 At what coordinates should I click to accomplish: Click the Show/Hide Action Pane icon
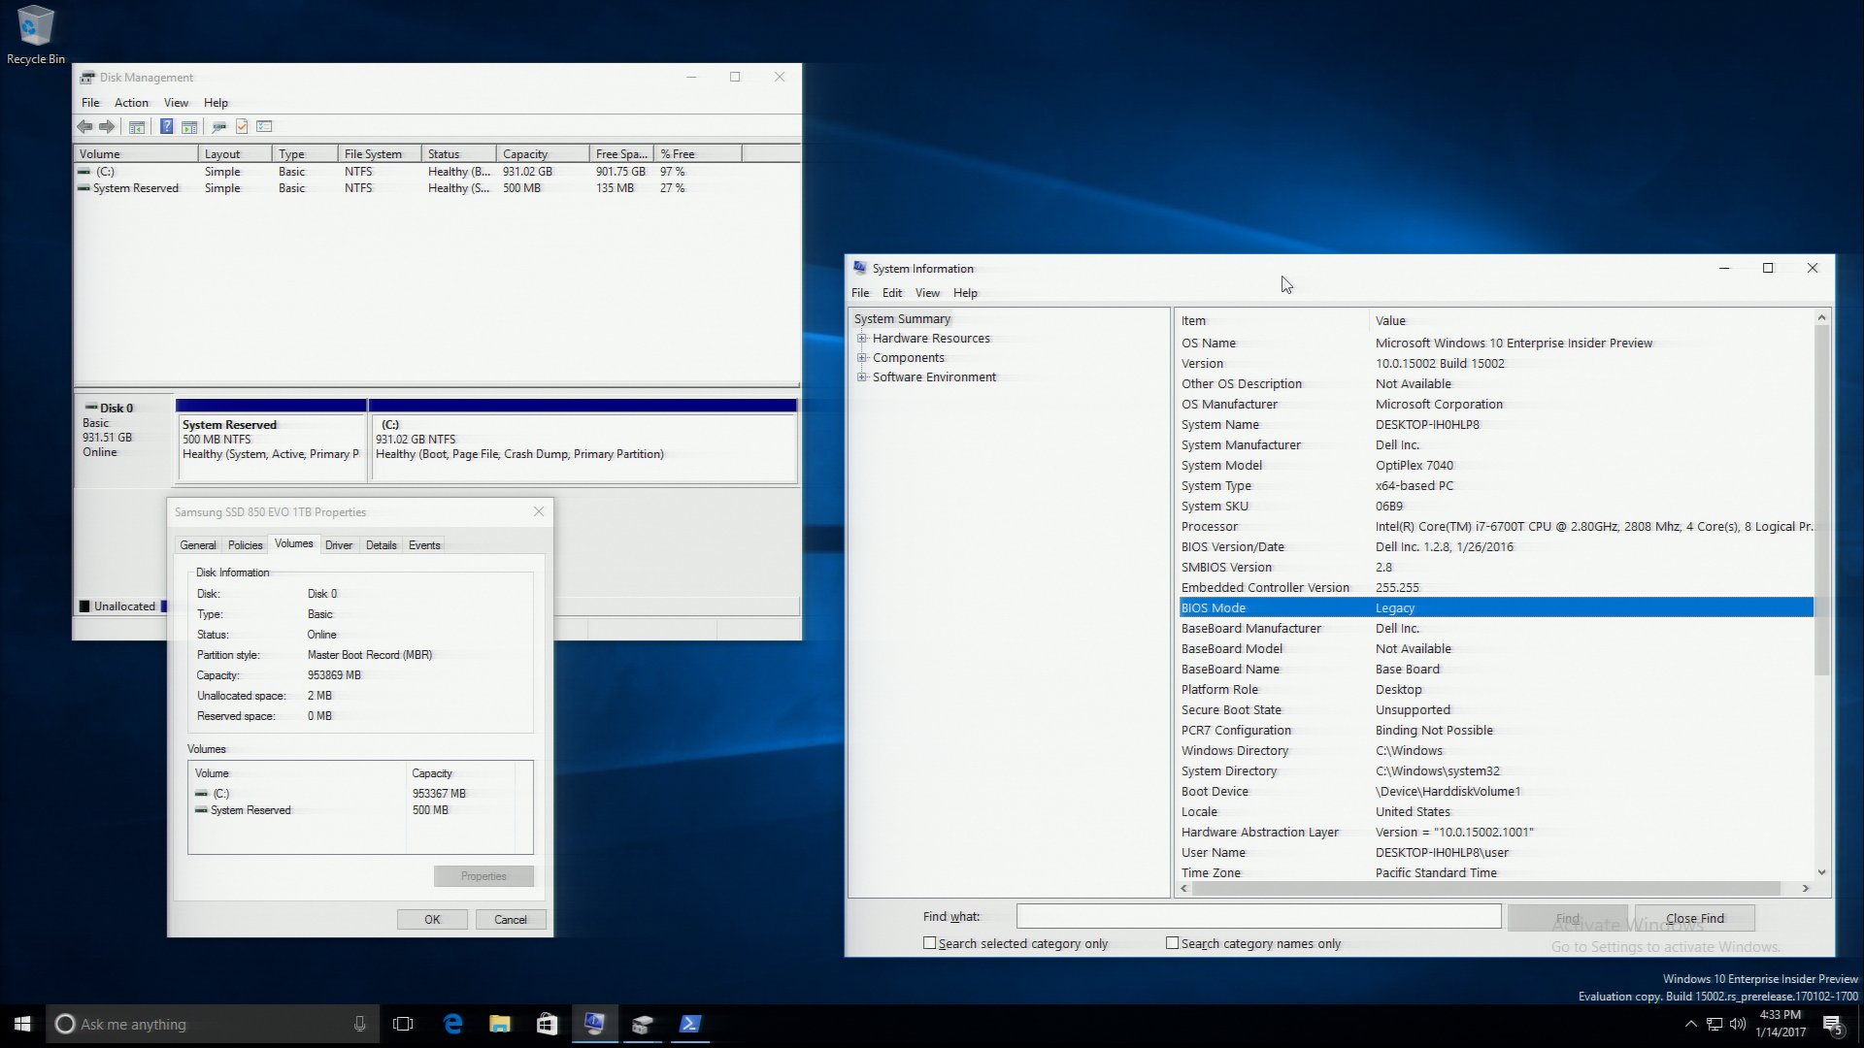[x=189, y=127]
